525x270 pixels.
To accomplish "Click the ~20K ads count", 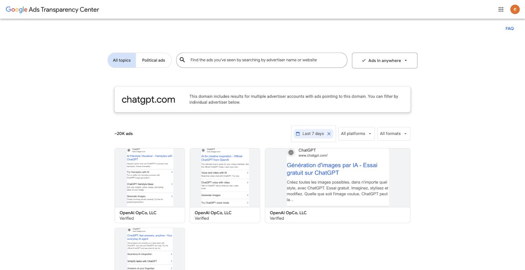I will click(123, 134).
